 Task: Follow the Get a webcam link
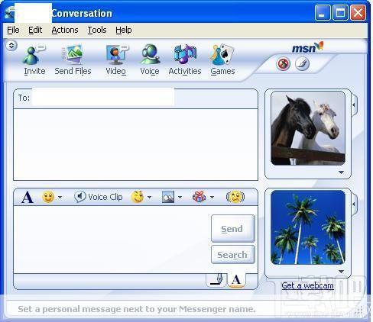tap(307, 285)
